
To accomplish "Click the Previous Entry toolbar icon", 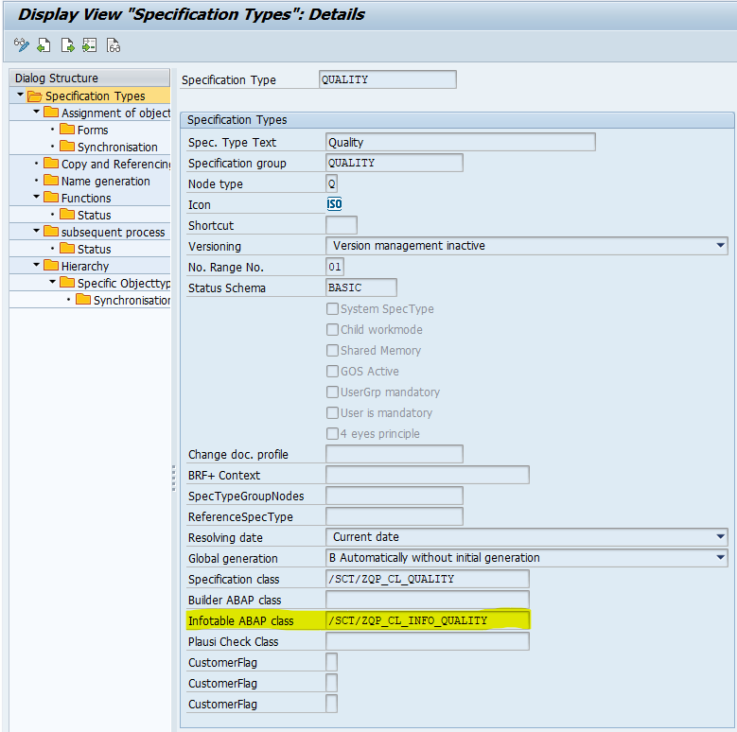I will pos(44,45).
